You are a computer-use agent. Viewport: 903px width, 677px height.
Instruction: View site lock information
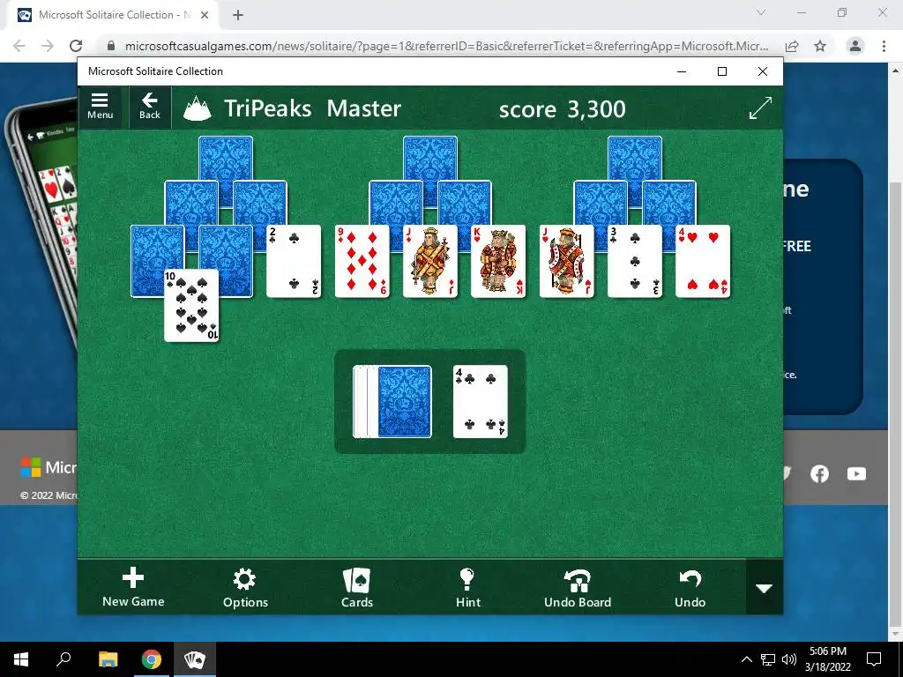[x=111, y=46]
